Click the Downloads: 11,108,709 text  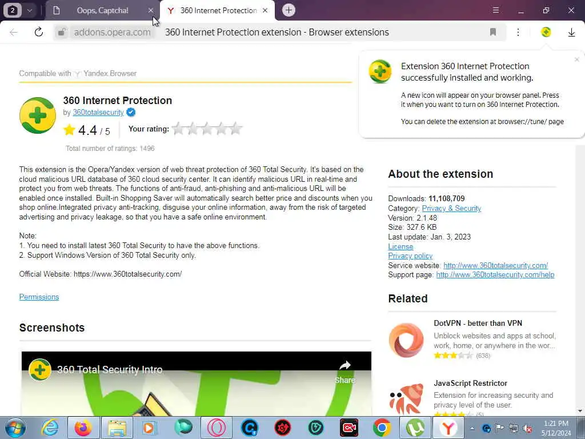[426, 198]
